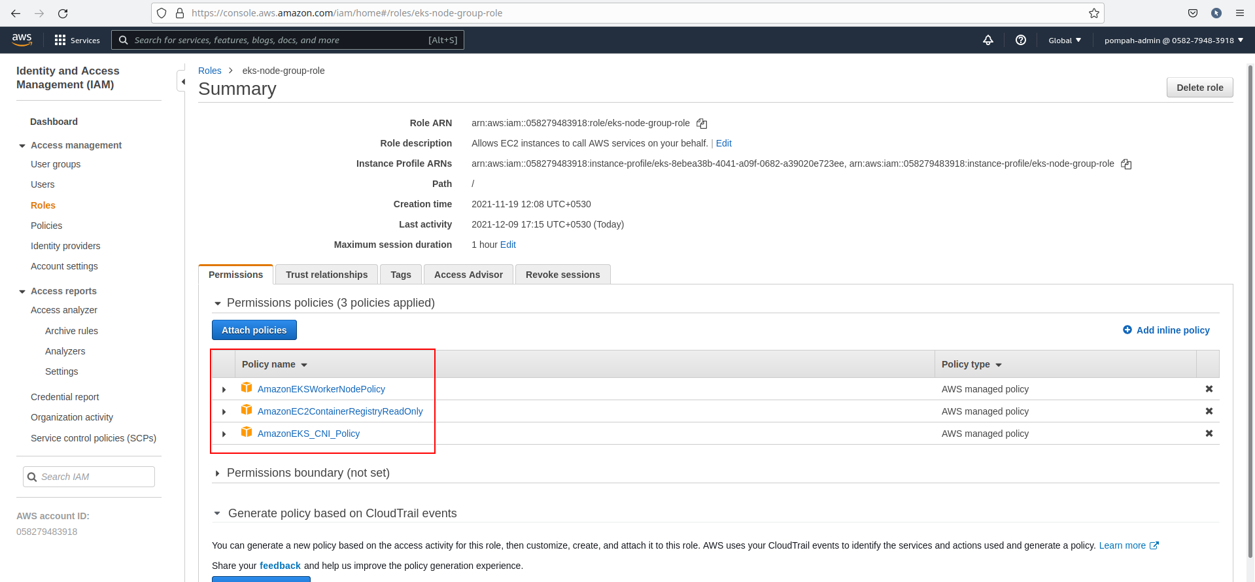
Task: Bookmark this page with star icon
Action: (1093, 13)
